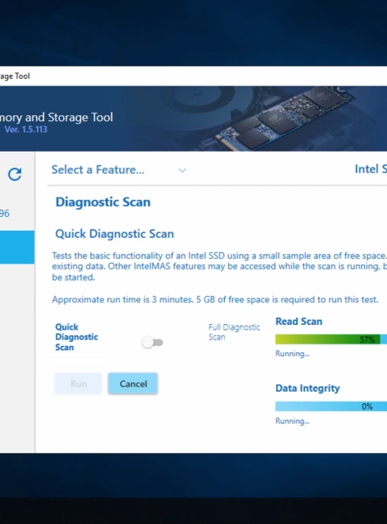Viewport: 387px width, 524px height.
Task: Click the Quick Diagnostic Scan toggle label
Action: pyautogui.click(x=77, y=337)
